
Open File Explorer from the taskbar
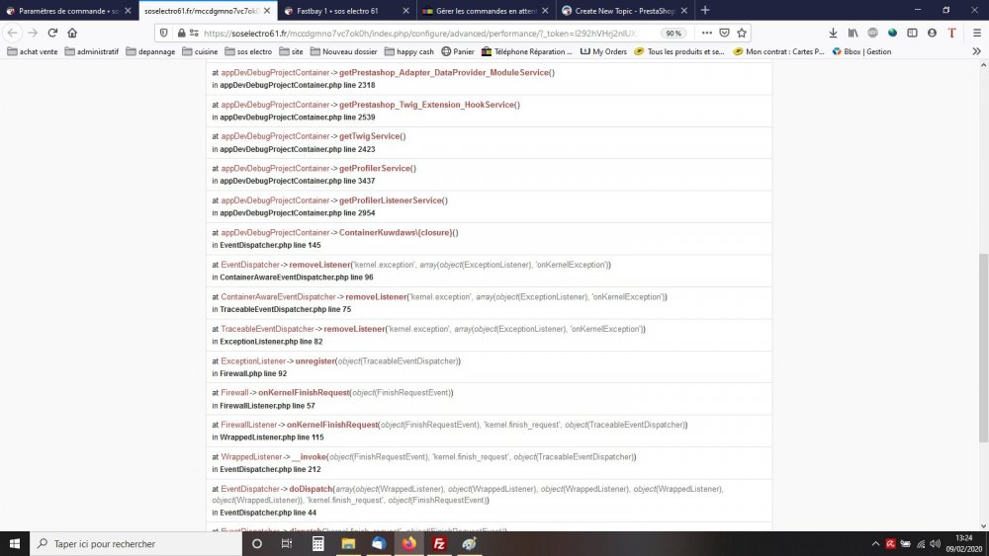pos(348,543)
